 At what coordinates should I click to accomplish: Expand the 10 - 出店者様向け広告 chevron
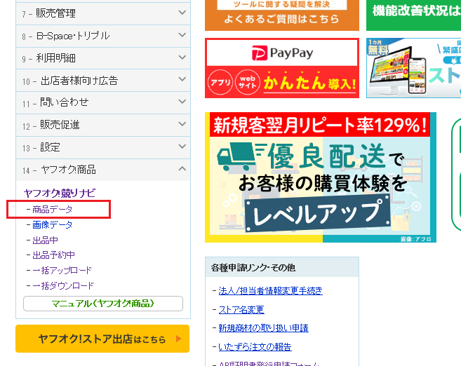[182, 79]
